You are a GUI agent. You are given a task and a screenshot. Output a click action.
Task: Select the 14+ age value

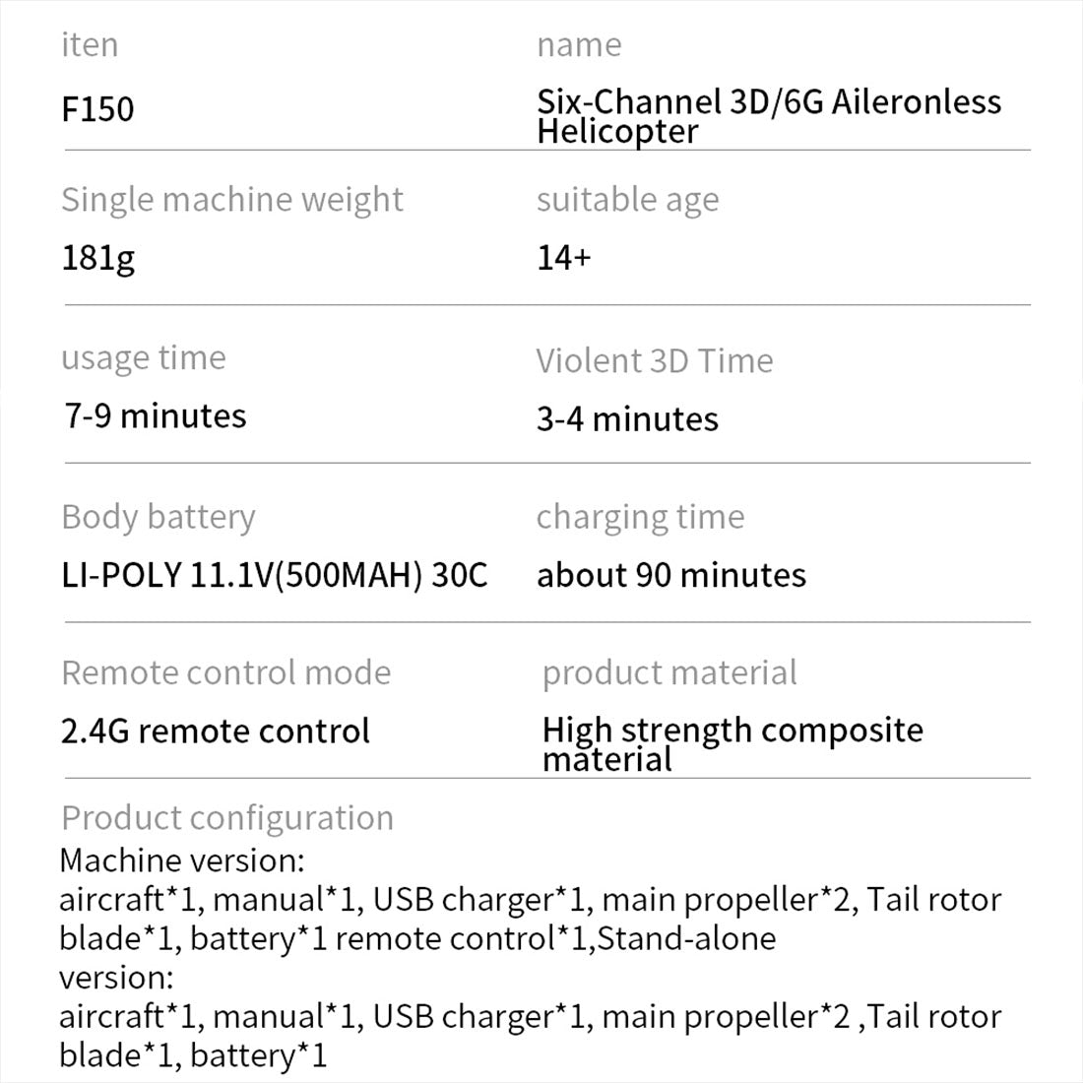564,258
